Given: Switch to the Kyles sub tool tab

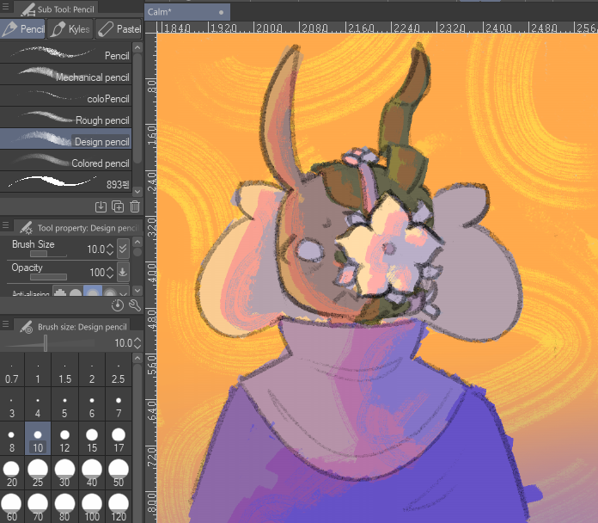Looking at the screenshot, I should click(70, 29).
